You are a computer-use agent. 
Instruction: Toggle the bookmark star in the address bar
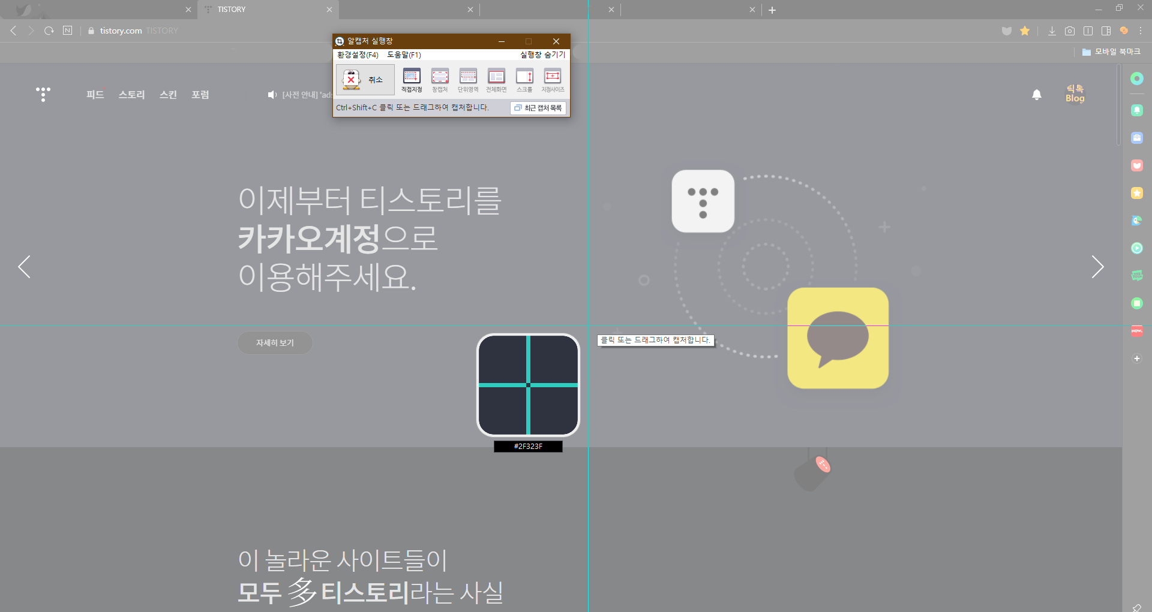[1025, 31]
